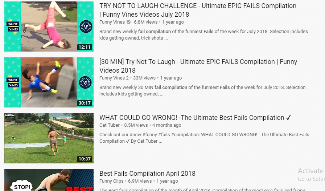This screenshot has height=191, width=325.
Task: Click the Cat Tuber watermark on third thumbnail
Action: coord(10,115)
